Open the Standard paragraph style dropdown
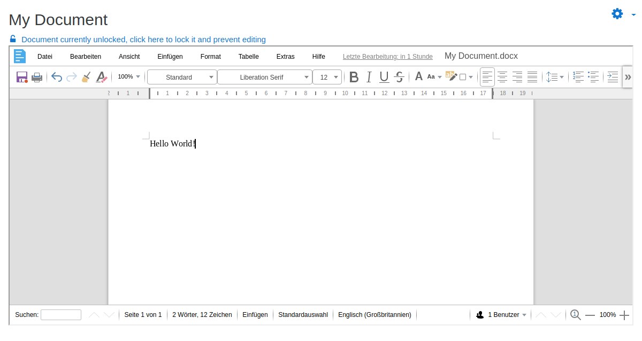 click(x=182, y=77)
